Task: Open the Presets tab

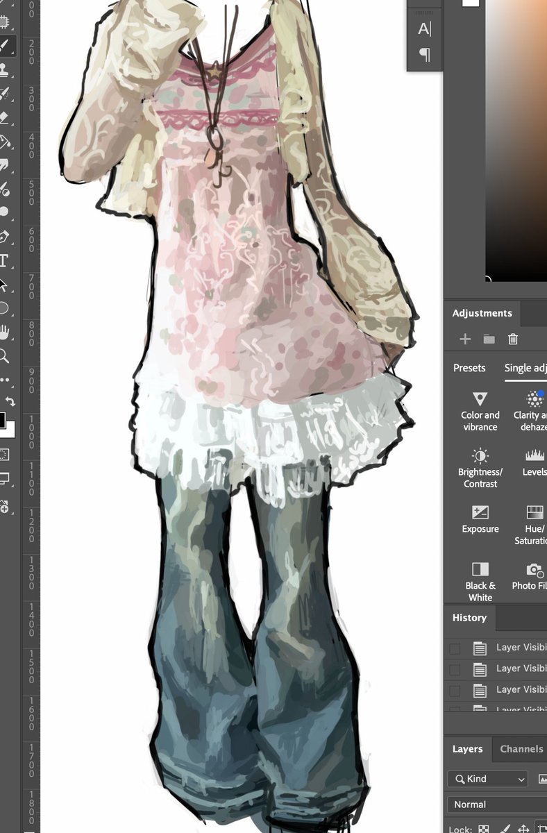Action: 469,368
